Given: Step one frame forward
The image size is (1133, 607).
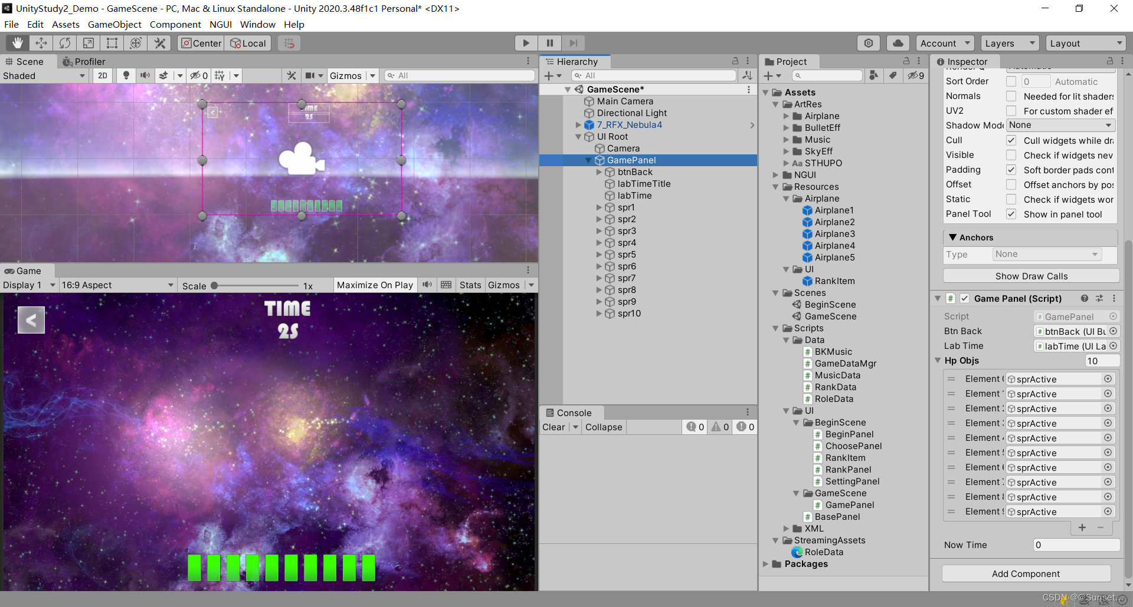Looking at the screenshot, I should click(x=573, y=43).
